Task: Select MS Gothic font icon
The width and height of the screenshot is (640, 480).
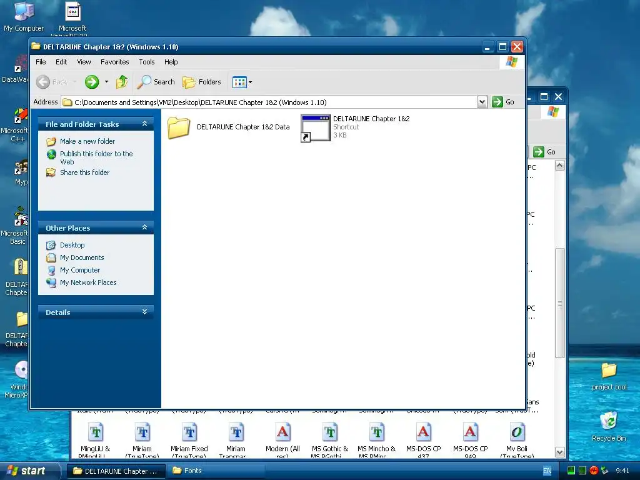Action: click(330, 440)
